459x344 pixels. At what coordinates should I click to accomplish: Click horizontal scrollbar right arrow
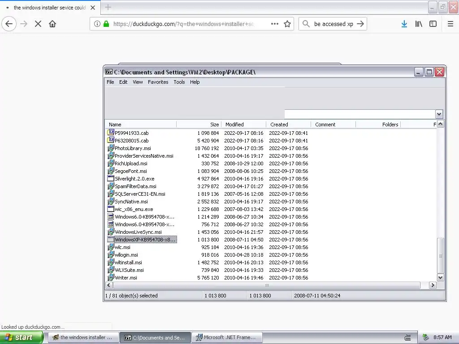pyautogui.click(x=433, y=285)
